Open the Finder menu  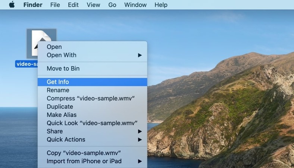coord(33,5)
